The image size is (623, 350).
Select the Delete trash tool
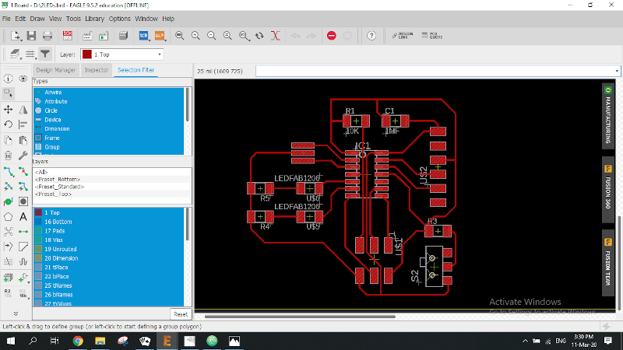[x=9, y=156]
